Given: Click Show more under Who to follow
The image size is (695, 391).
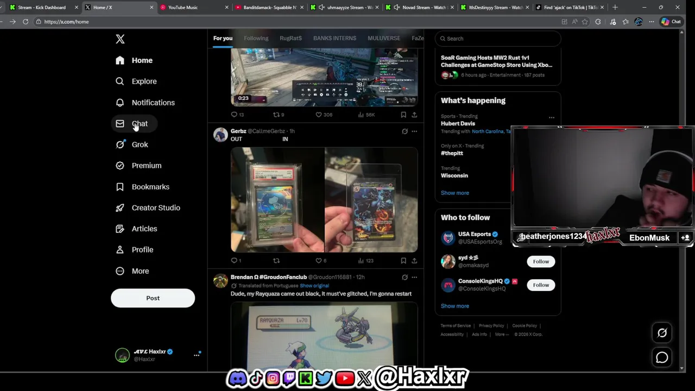Looking at the screenshot, I should click(455, 306).
